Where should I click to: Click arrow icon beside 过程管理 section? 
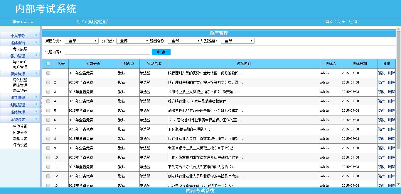(36, 104)
